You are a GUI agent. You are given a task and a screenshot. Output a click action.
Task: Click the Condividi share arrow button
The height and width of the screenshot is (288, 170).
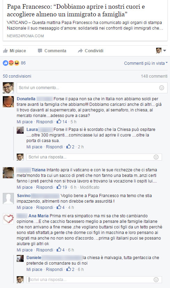point(91,51)
